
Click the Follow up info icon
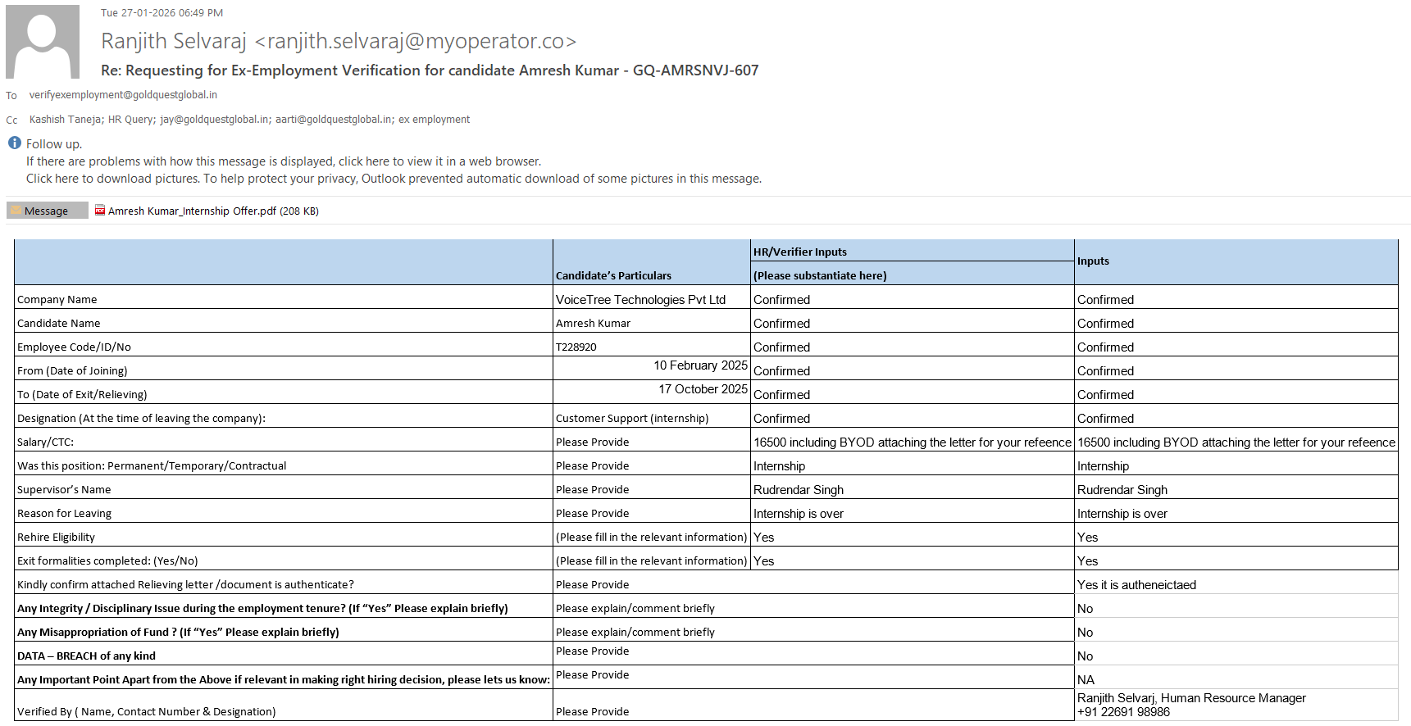tap(15, 143)
